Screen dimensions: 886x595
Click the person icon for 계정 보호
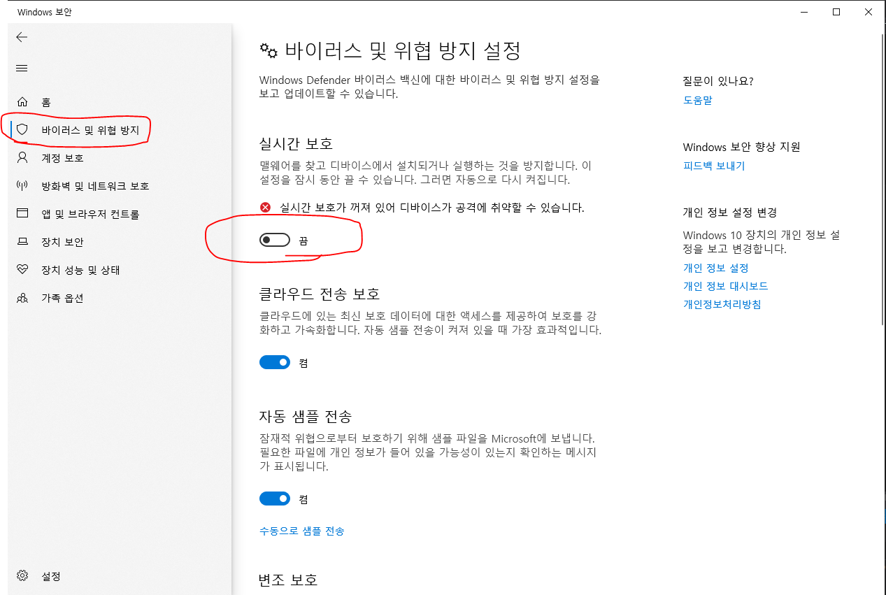tap(22, 158)
